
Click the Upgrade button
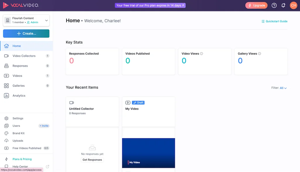(x=256, y=5)
